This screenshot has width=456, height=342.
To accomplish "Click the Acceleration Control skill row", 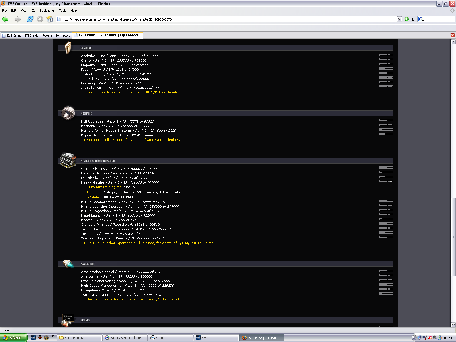I will [x=124, y=272].
